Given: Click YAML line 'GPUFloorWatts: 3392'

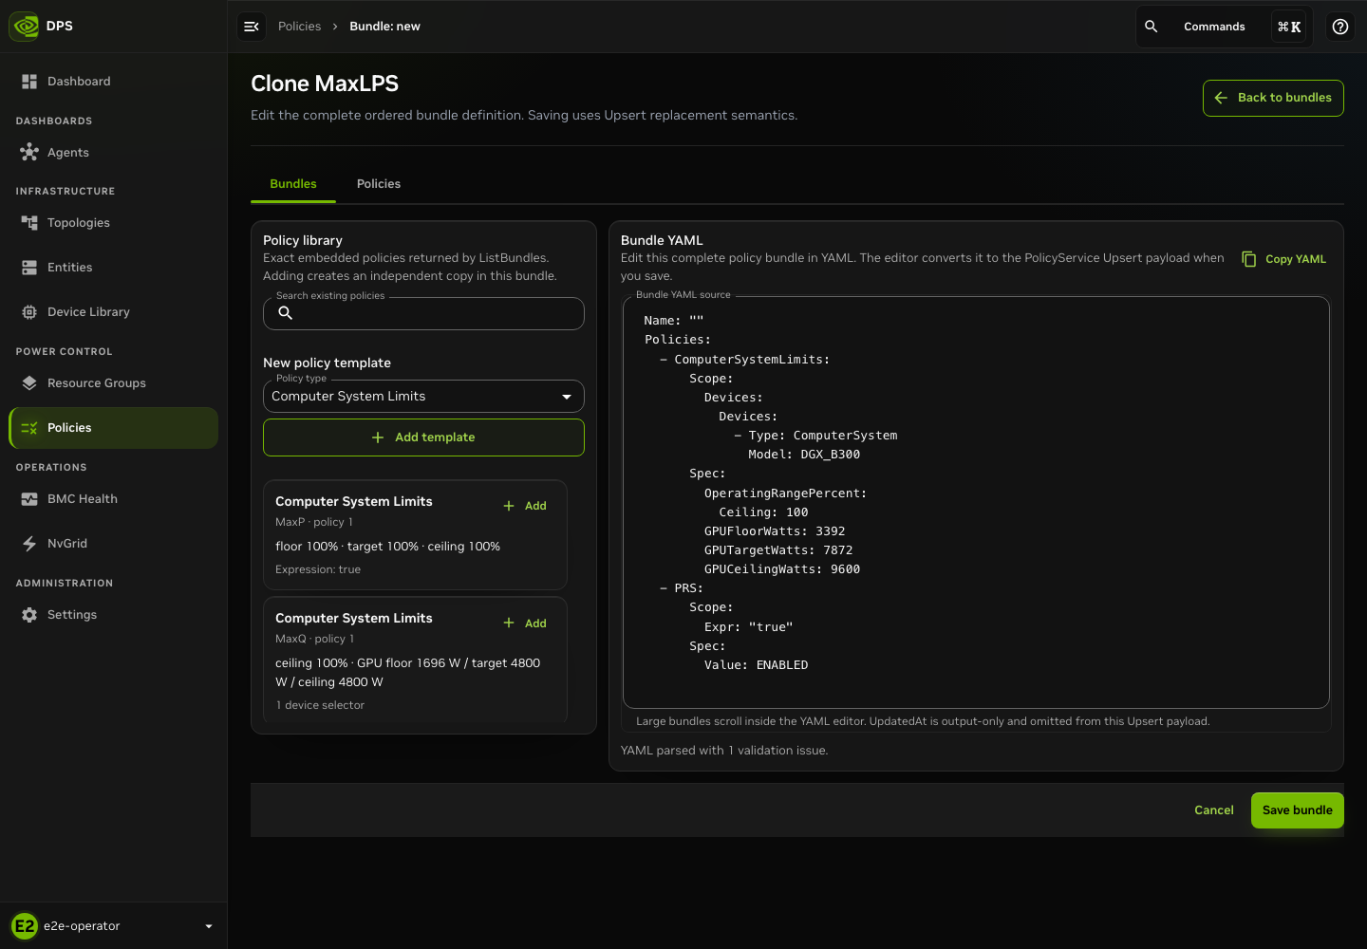Looking at the screenshot, I should (775, 531).
